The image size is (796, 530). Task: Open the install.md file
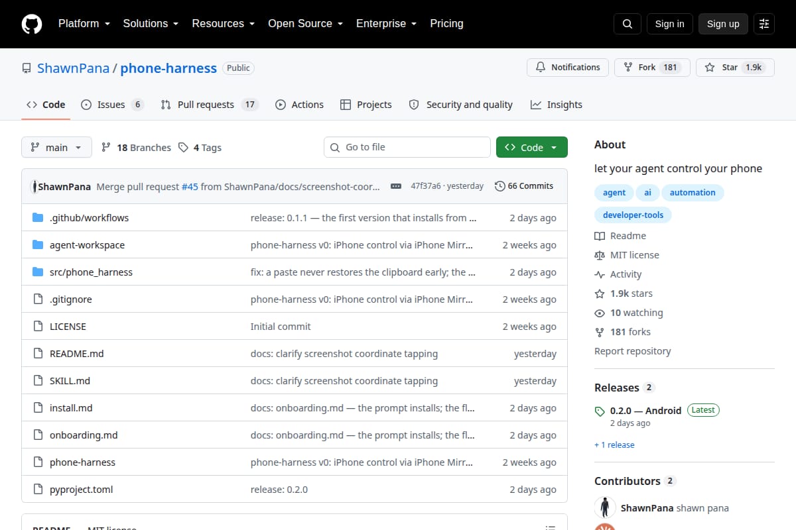(x=71, y=408)
